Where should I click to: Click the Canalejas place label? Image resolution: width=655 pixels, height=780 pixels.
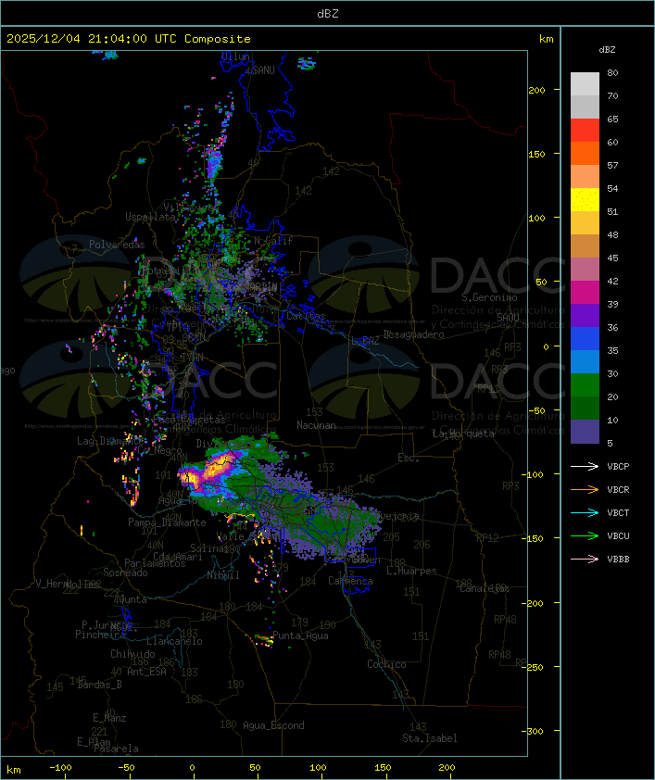(x=485, y=588)
